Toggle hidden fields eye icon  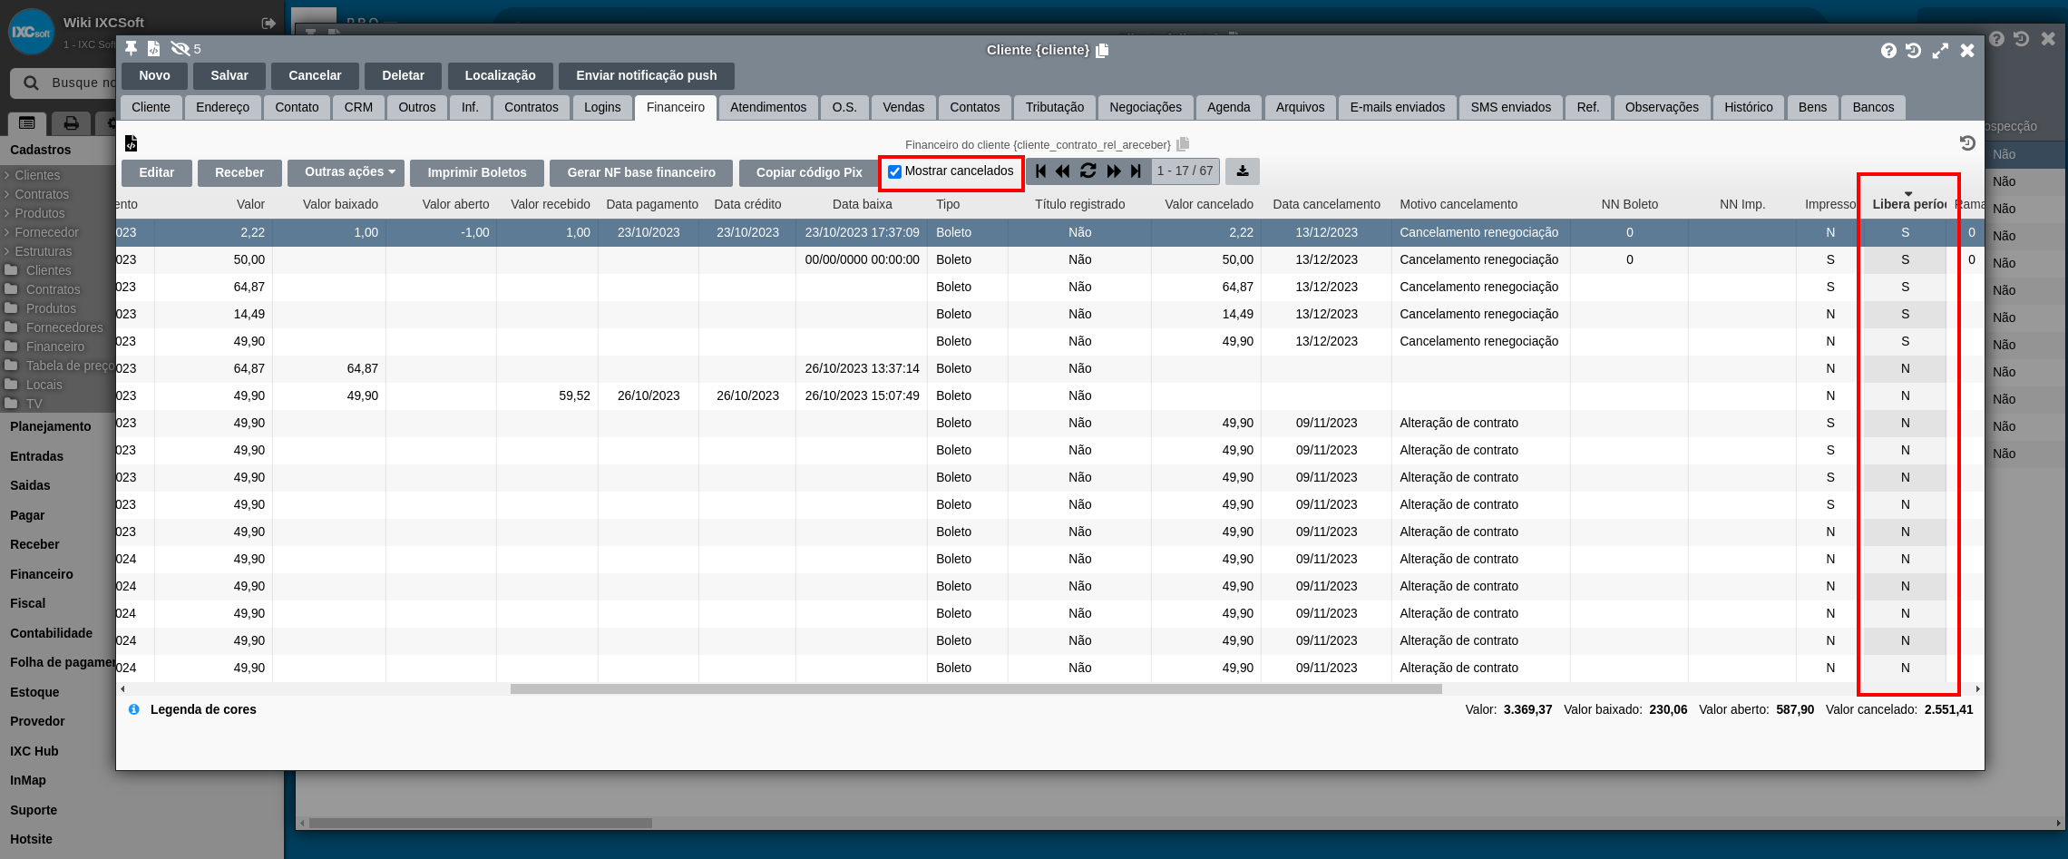(x=180, y=49)
